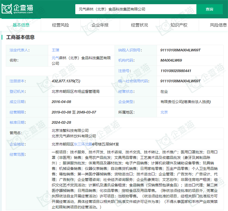Select registered capital 432,877.1379(万)
Screen dimensions: 228x211
pyautogui.click(x=66, y=81)
